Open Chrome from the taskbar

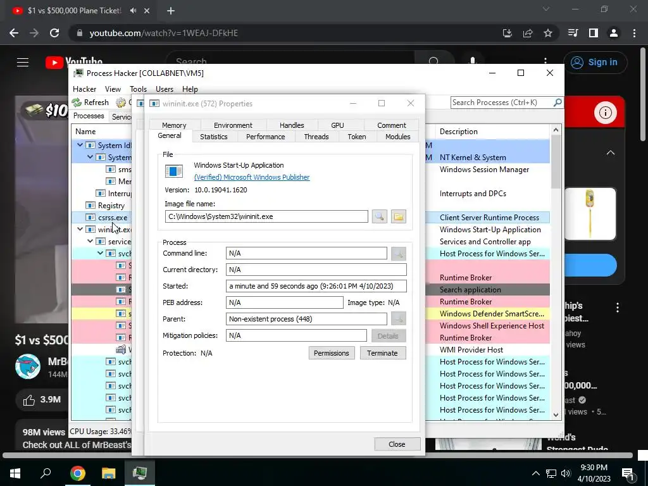pos(77,473)
